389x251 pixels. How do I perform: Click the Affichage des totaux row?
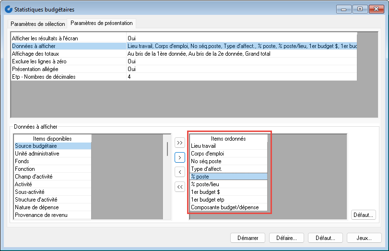tap(68, 54)
